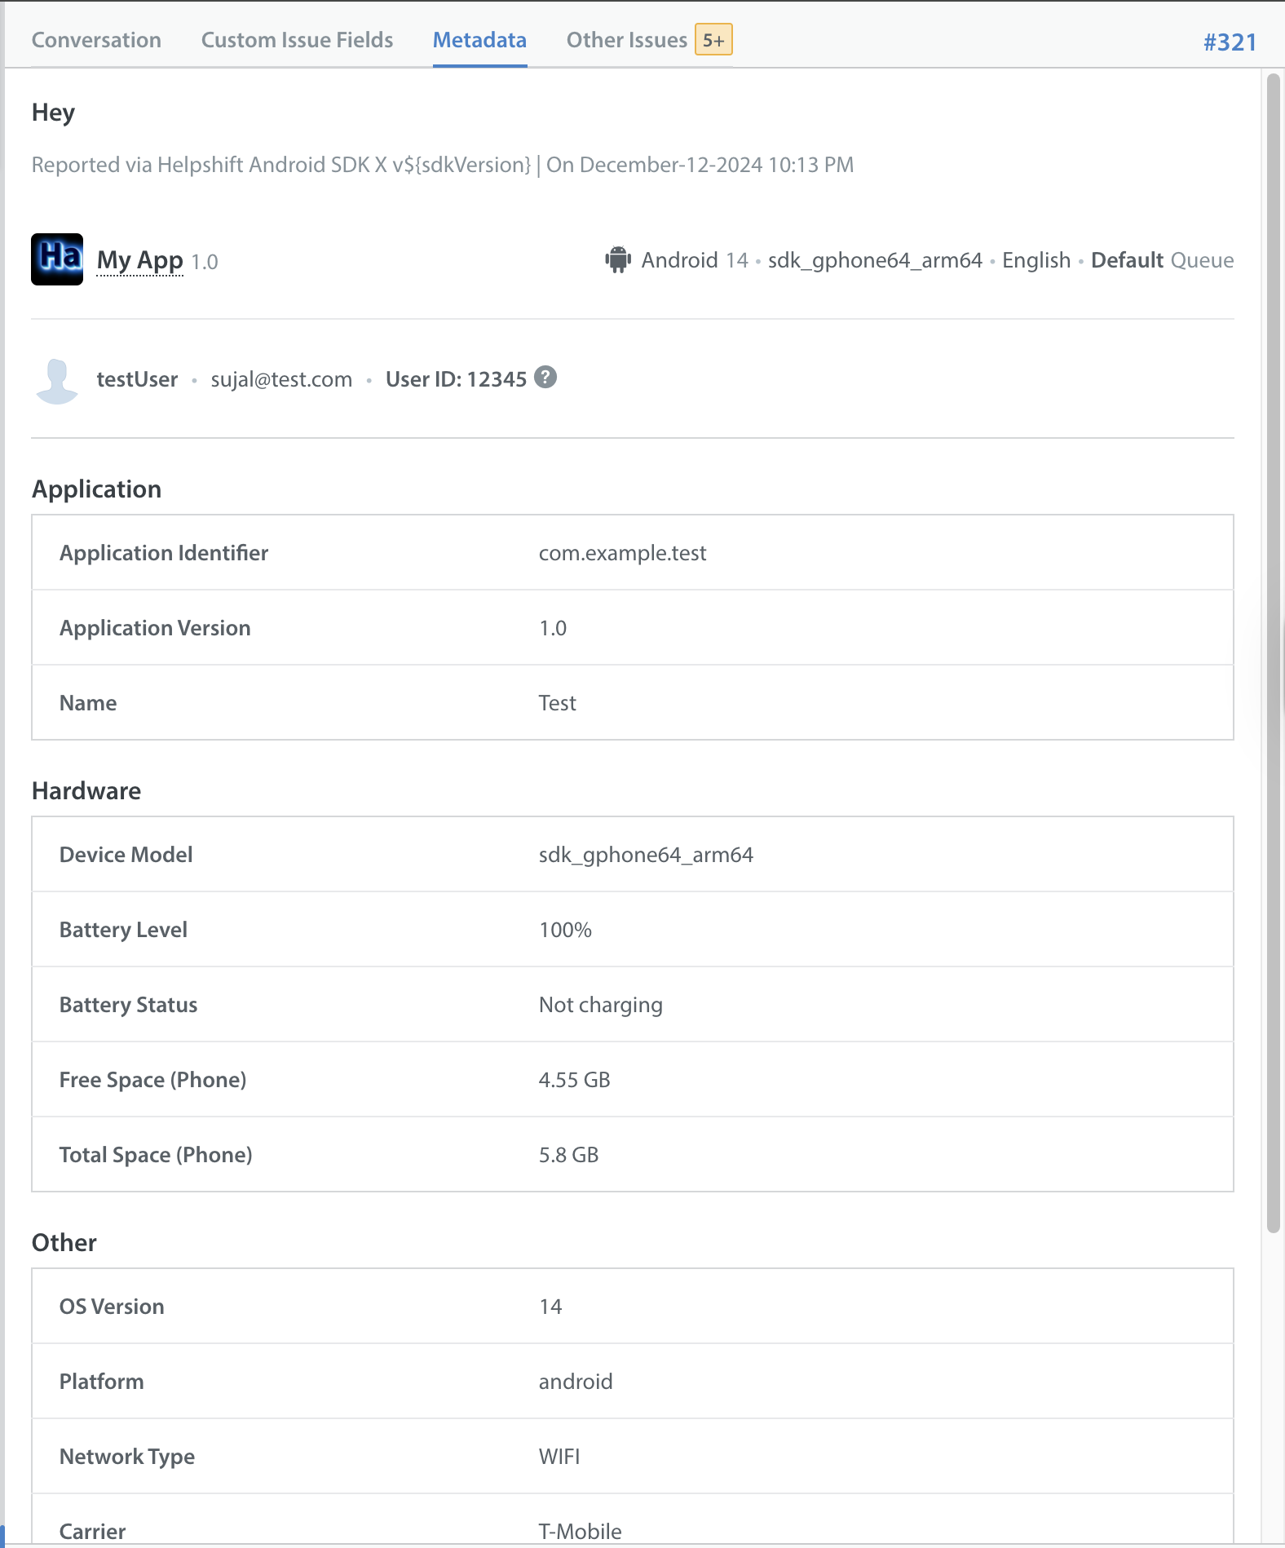Click the vertical scrollbar thumb

click(1274, 652)
